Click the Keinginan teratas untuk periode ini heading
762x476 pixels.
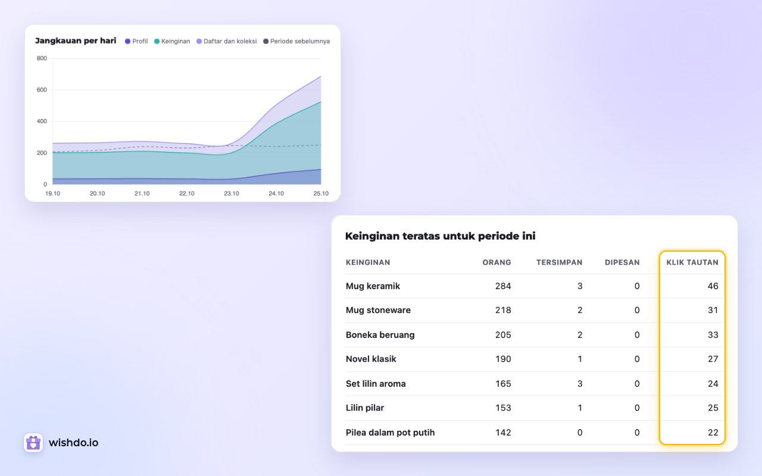tap(441, 236)
